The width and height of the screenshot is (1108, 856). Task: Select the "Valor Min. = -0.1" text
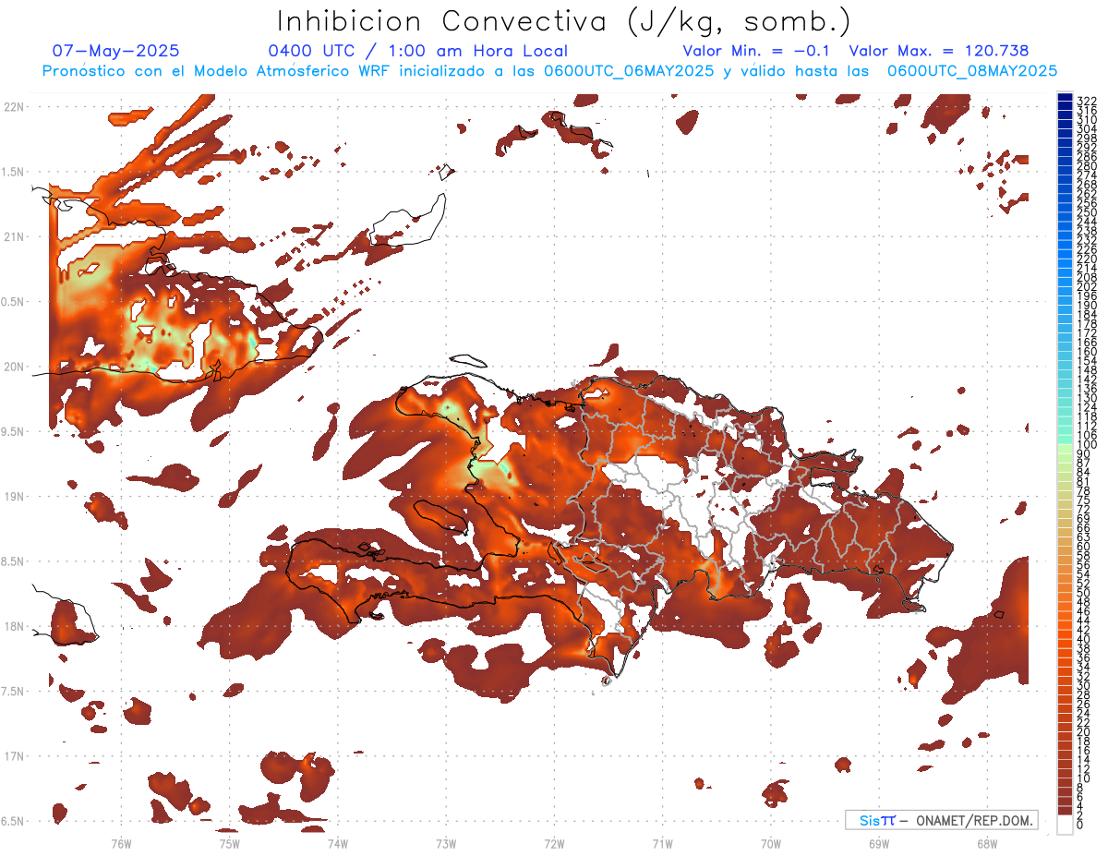757,51
